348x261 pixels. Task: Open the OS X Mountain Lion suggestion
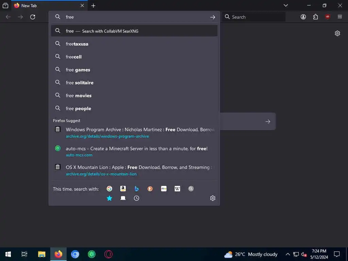point(134,170)
